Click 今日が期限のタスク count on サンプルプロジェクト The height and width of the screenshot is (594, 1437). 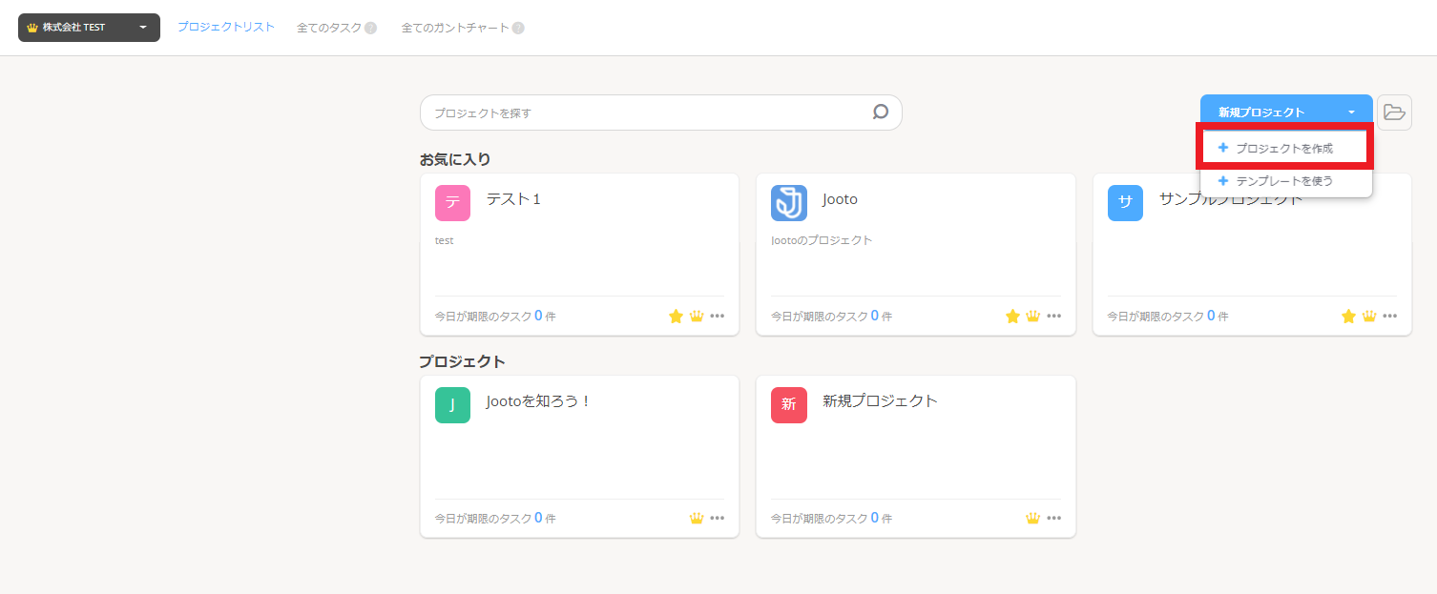1168,316
